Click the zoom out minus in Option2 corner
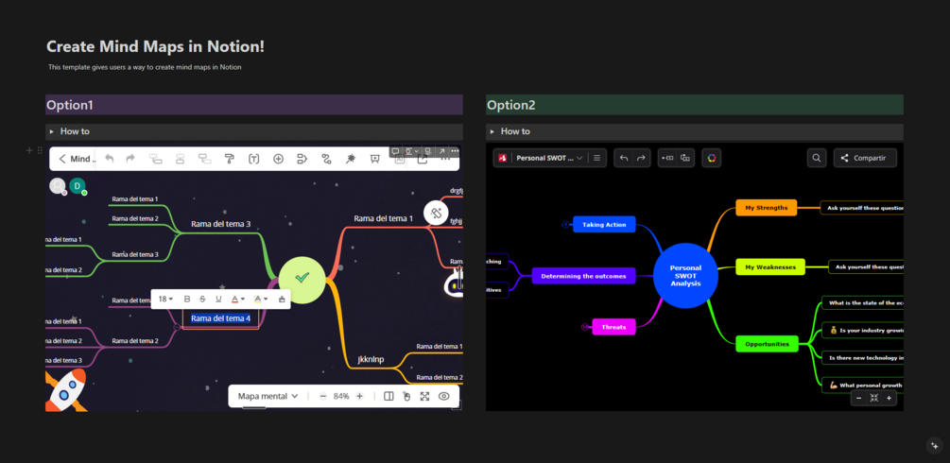 coord(858,398)
